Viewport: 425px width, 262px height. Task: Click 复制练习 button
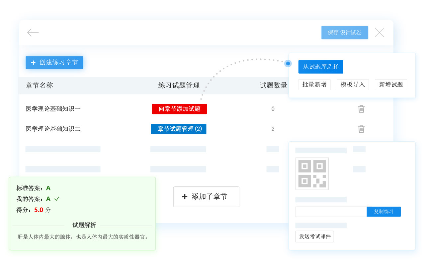pyautogui.click(x=383, y=212)
